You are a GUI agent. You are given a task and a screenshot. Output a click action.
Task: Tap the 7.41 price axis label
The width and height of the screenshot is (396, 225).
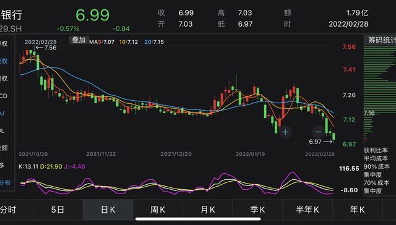(x=349, y=70)
